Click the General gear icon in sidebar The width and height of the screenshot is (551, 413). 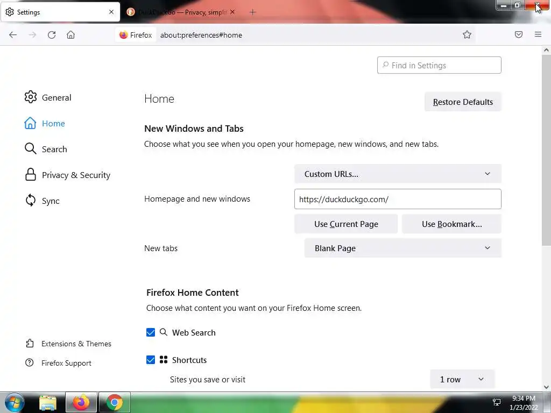(x=31, y=97)
